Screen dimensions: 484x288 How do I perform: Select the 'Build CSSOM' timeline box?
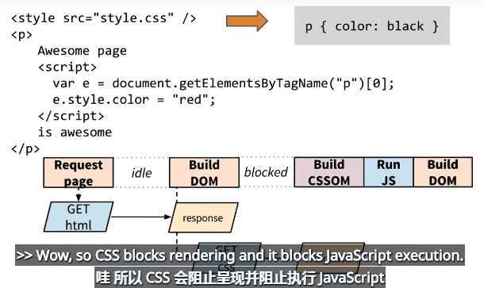329,172
